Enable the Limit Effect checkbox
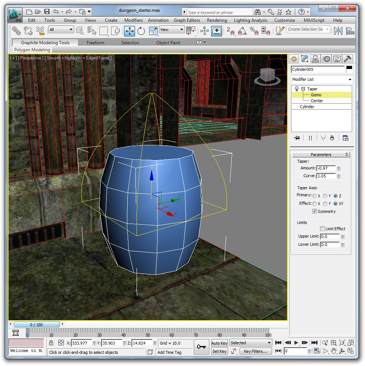 click(322, 229)
